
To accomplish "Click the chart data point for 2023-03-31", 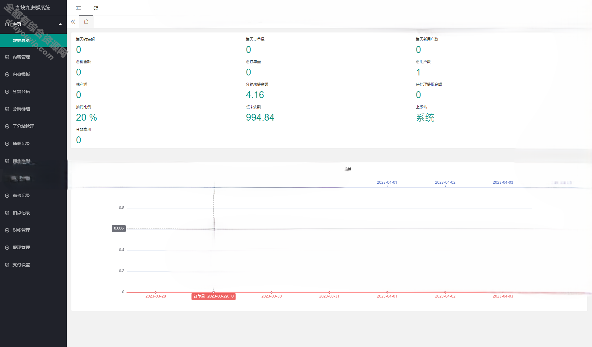I will tap(329, 292).
